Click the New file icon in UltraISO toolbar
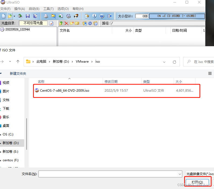This screenshot has height=189, width=214. pos(4,16)
